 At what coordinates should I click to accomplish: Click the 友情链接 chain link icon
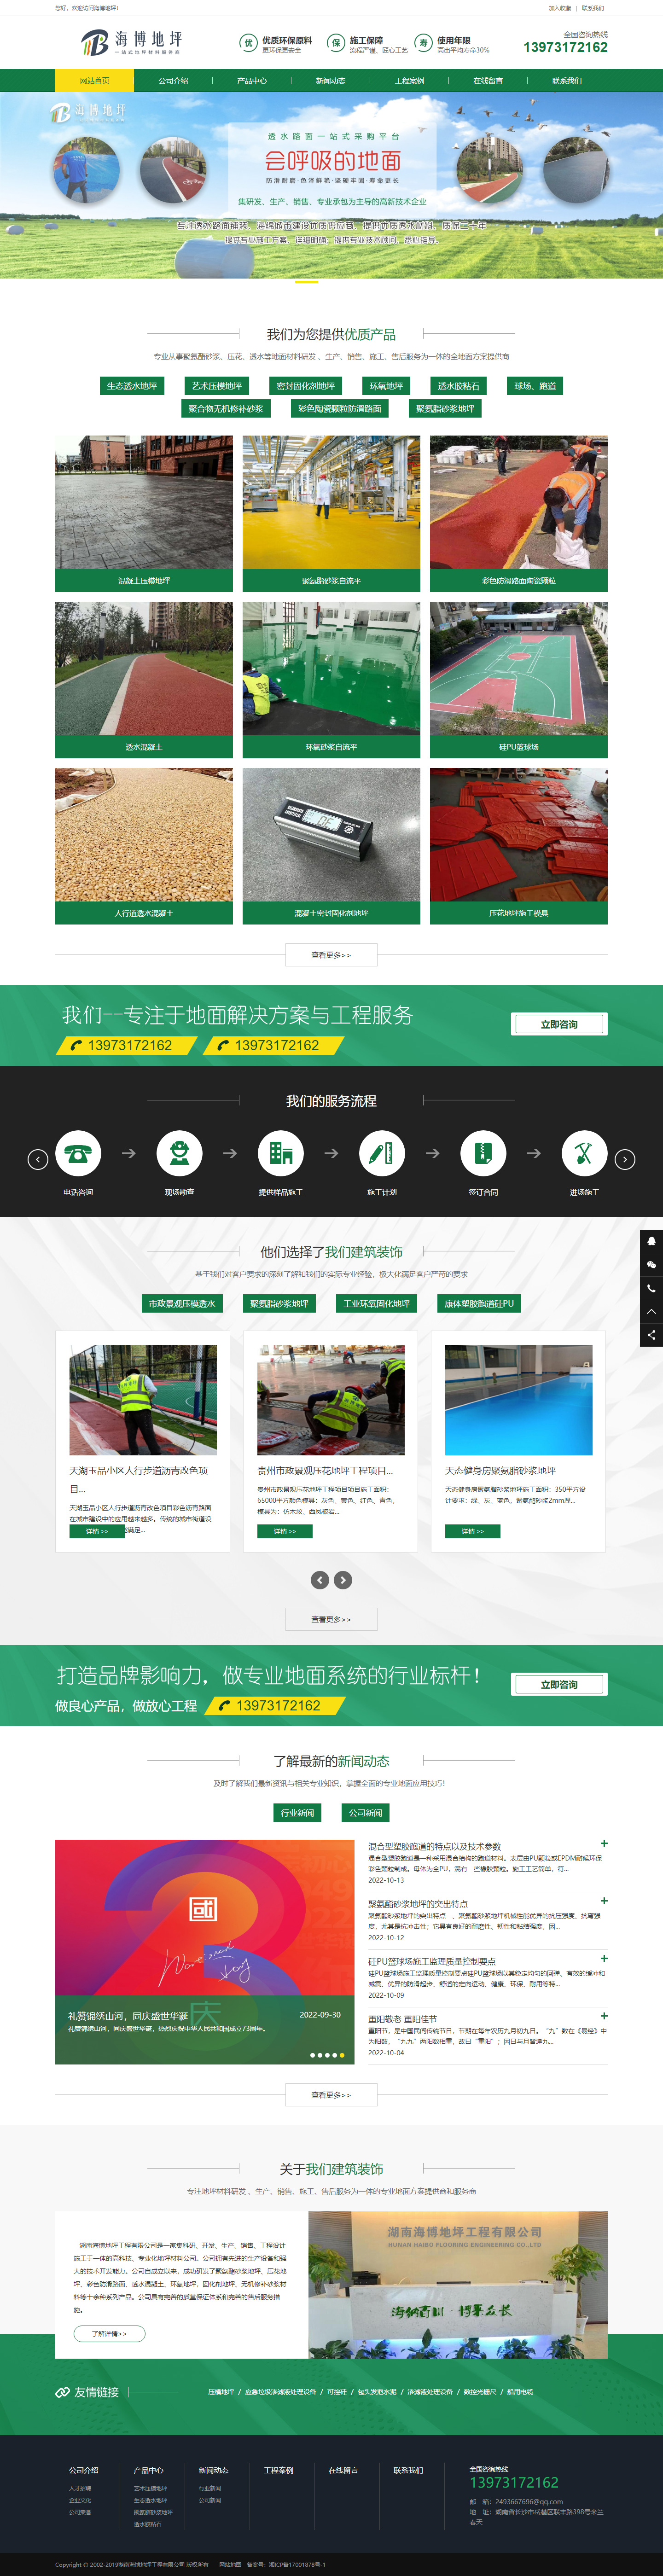coord(62,2392)
